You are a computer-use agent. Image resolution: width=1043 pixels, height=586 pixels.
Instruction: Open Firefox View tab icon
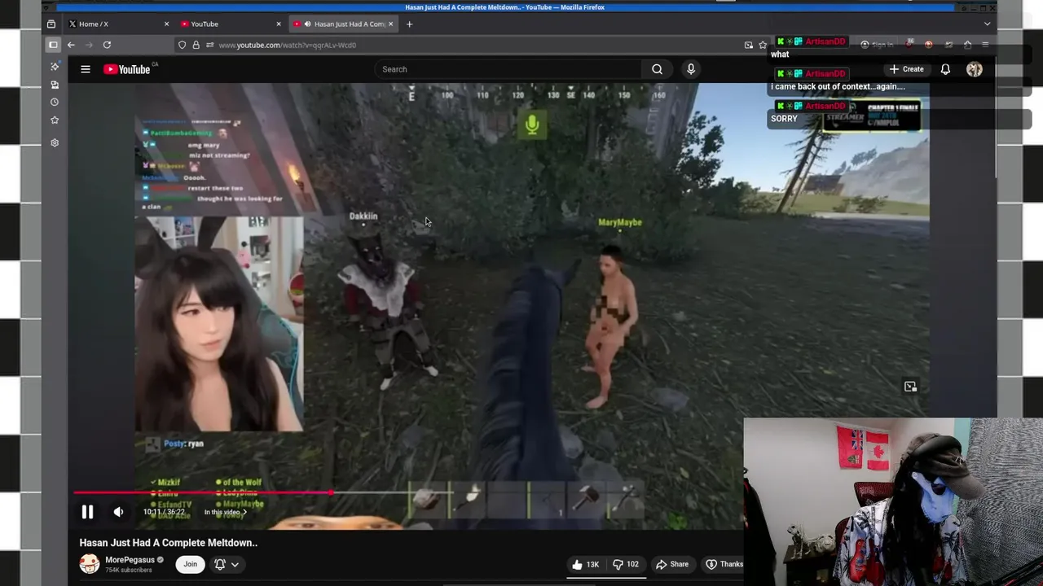(x=51, y=24)
